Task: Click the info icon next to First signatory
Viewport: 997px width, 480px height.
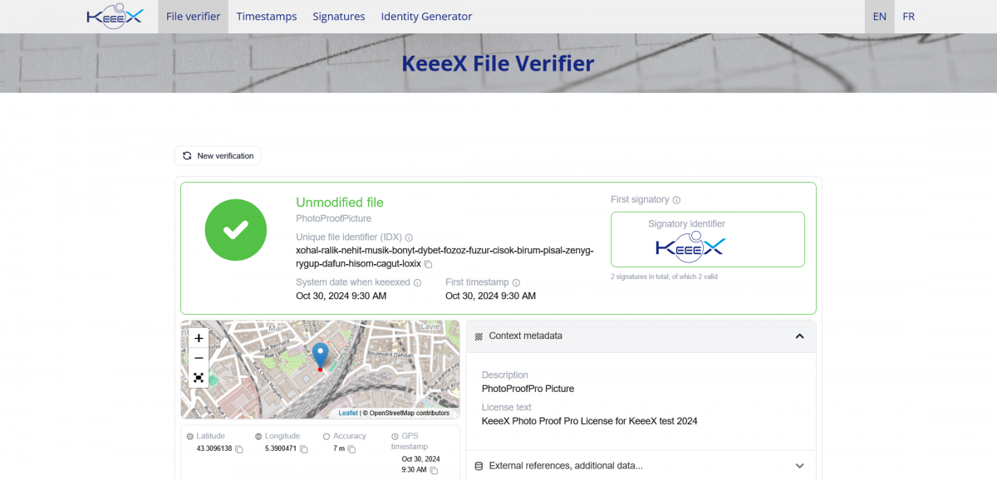Action: [676, 200]
